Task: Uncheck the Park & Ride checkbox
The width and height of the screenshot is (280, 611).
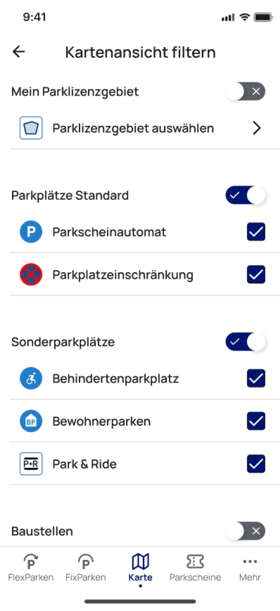Action: 256,464
